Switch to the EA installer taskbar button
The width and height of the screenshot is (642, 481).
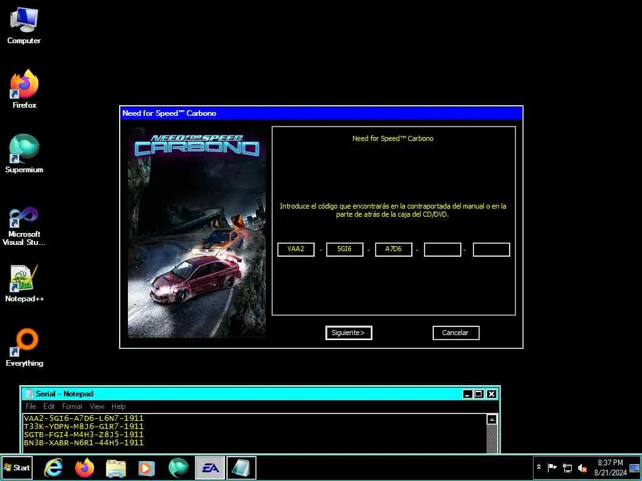[x=209, y=467]
